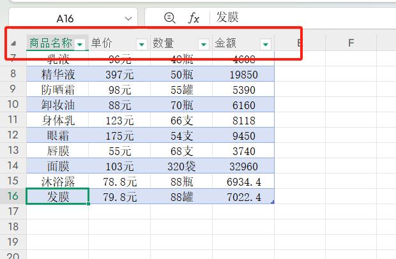Select the cell containing 88罐

(181, 196)
